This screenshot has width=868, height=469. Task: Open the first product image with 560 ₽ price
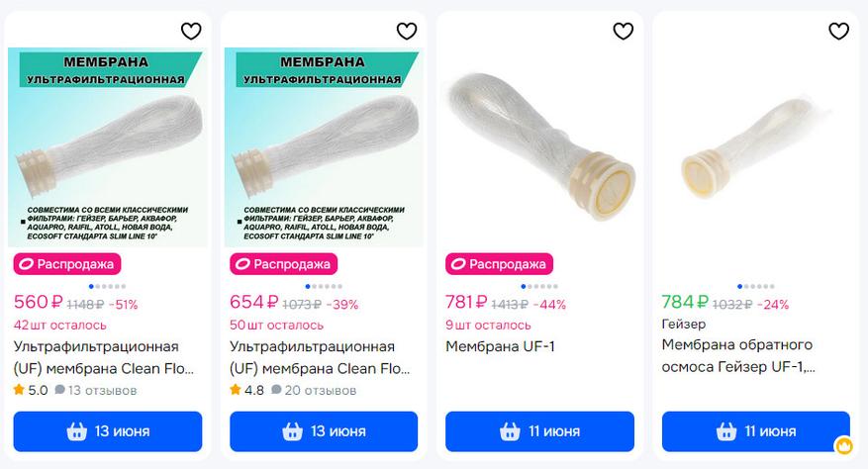(x=108, y=148)
